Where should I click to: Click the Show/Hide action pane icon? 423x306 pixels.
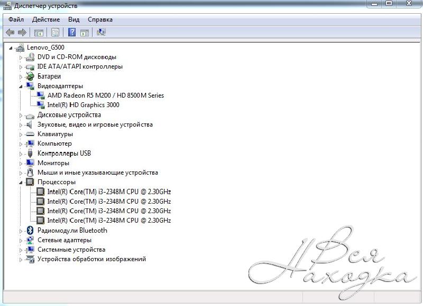pyautogui.click(x=84, y=32)
